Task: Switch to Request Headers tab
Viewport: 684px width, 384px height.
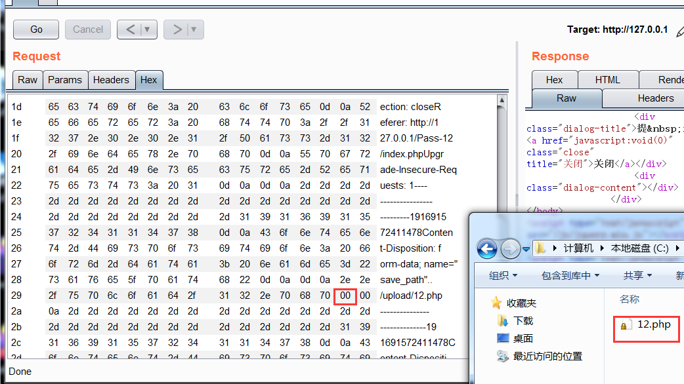Action: [x=111, y=80]
